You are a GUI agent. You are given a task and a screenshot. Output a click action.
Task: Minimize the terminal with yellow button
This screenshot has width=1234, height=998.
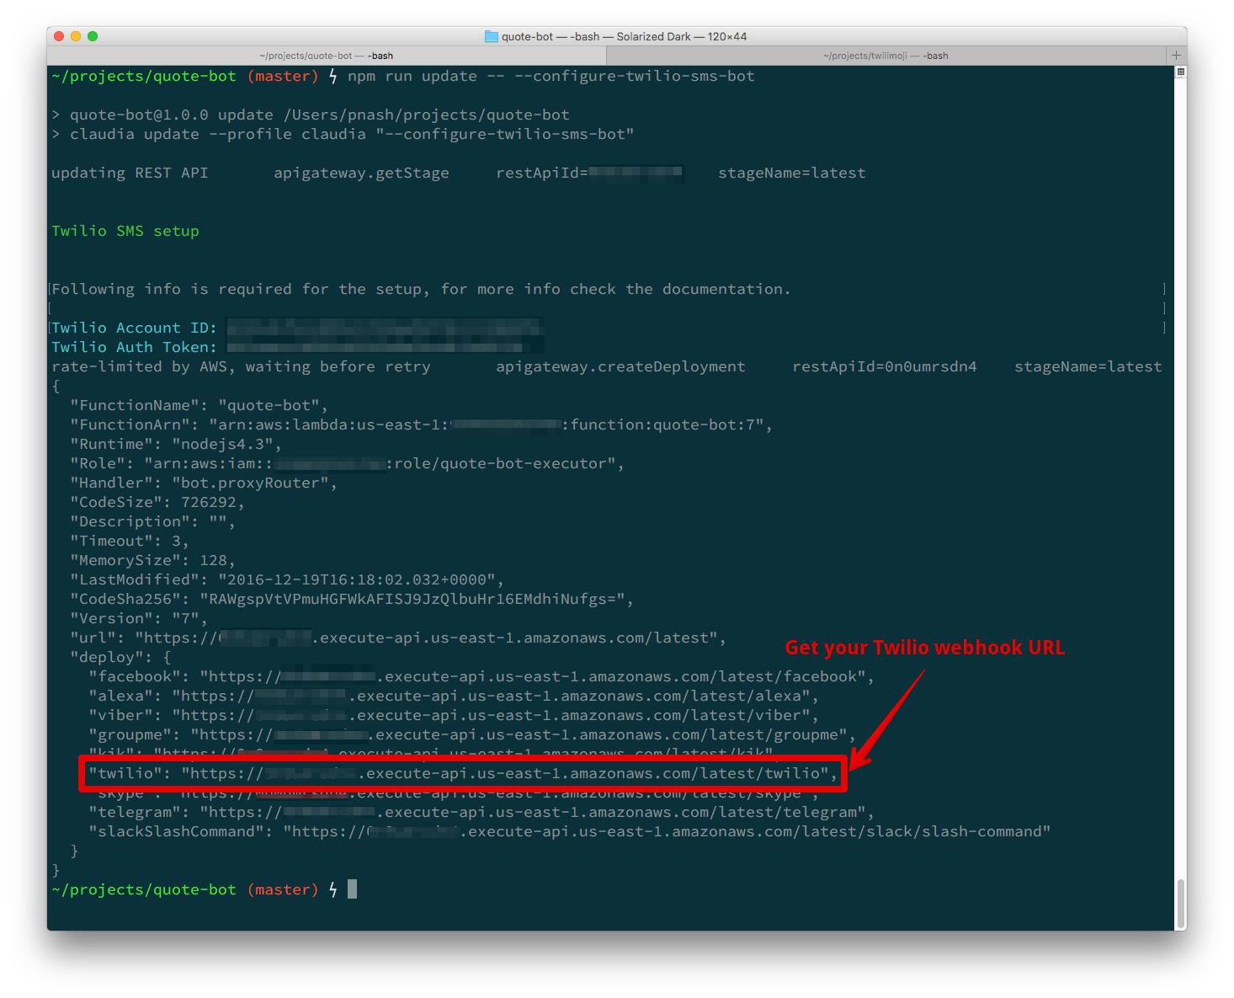(x=76, y=36)
